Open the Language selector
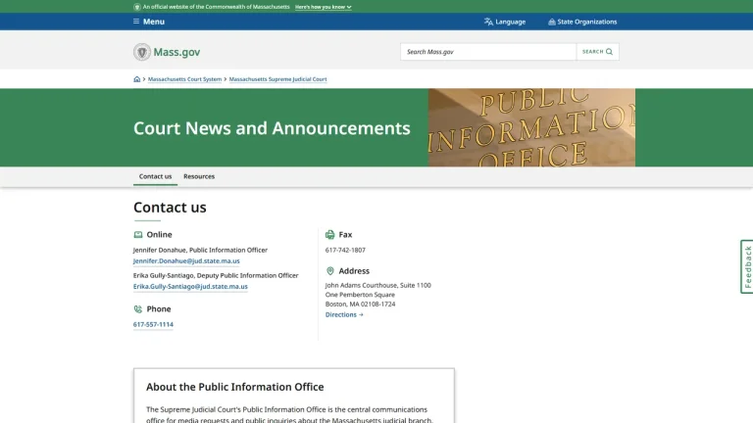Viewport: 753px width, 423px height. tap(505, 22)
